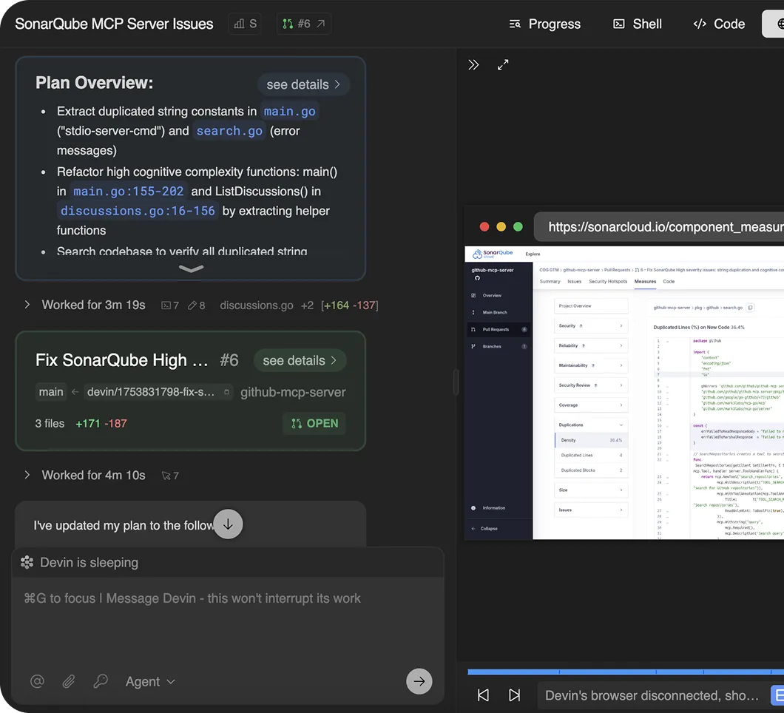784x713 pixels.
Task: Expand the Security measures section
Action: [x=591, y=325]
